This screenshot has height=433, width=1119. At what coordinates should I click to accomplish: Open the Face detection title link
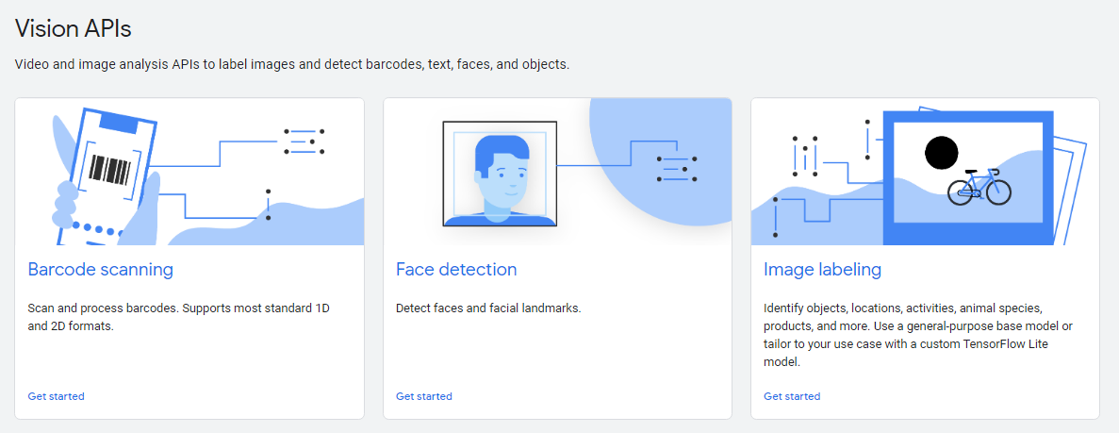(456, 270)
